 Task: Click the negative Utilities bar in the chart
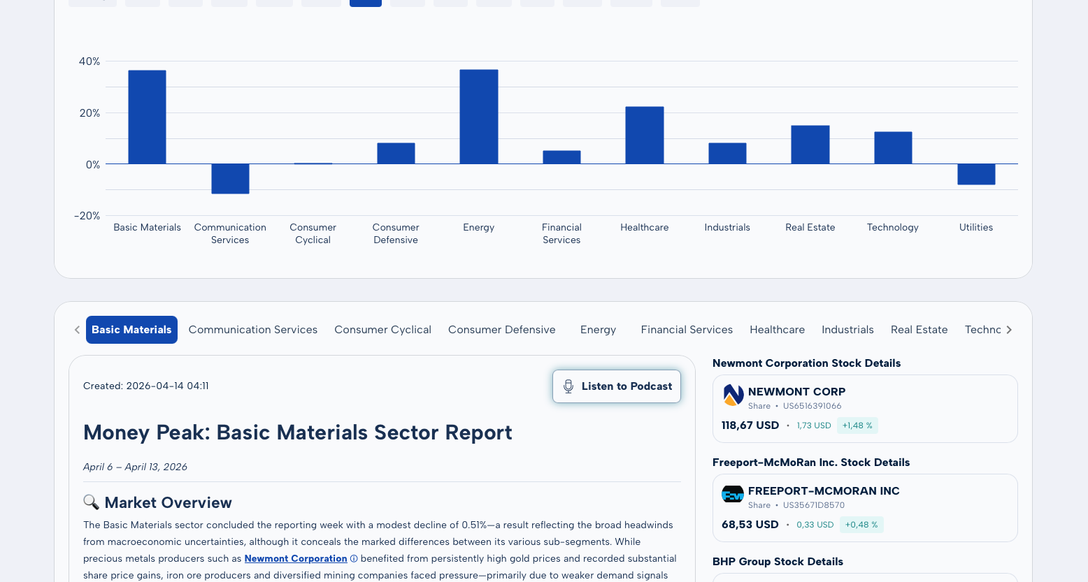pos(976,175)
